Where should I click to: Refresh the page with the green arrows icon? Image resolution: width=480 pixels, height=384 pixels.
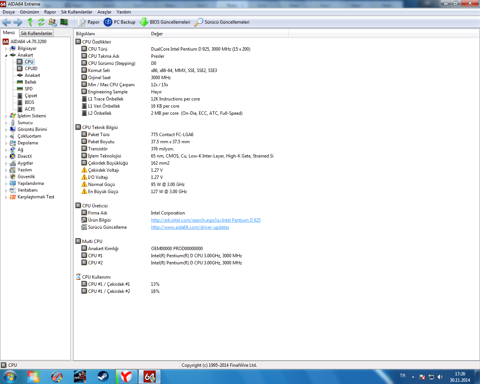coord(41,22)
